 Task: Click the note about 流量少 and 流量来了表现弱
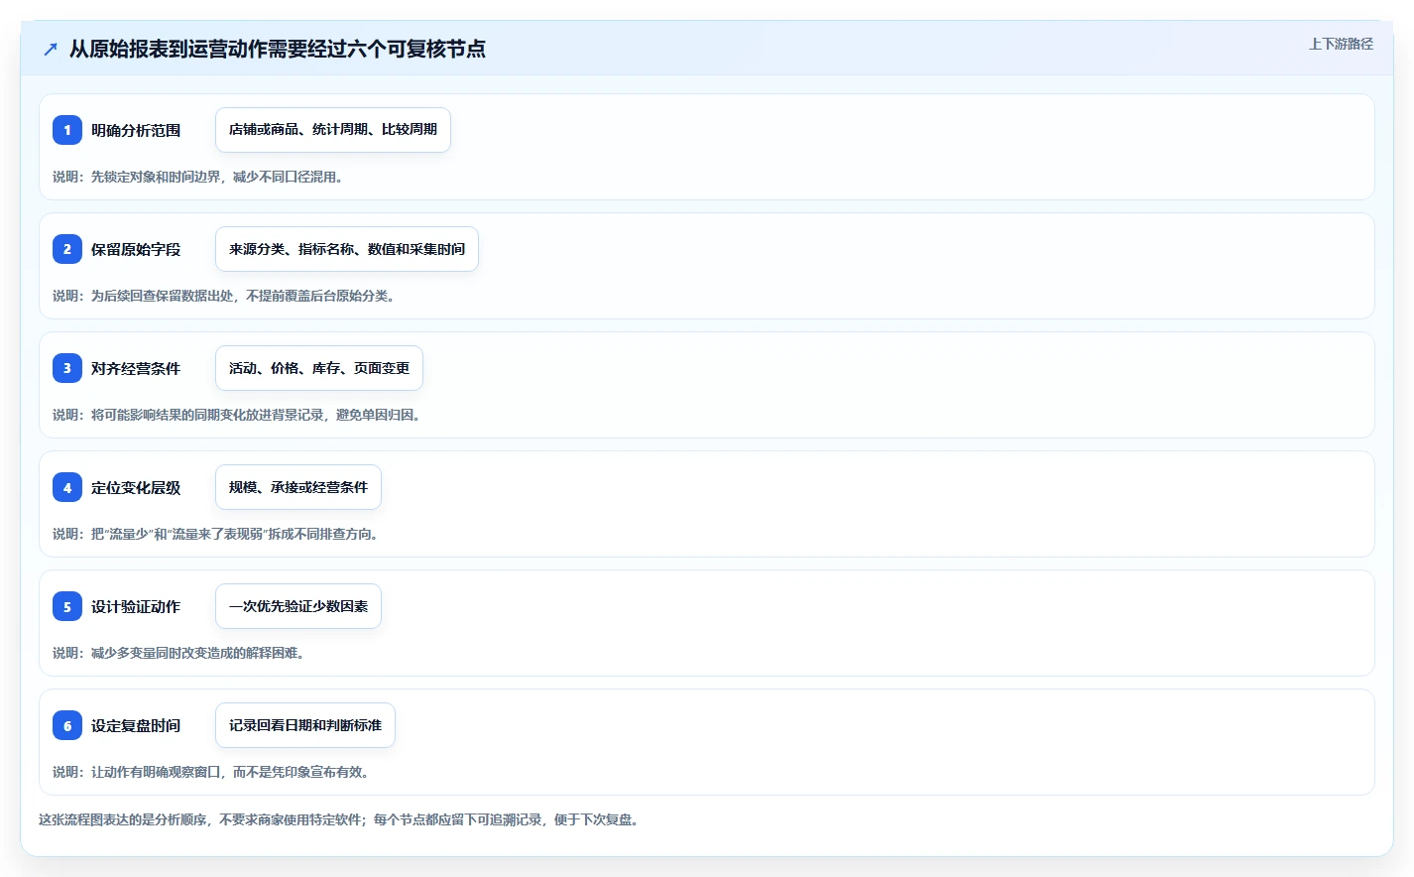point(215,534)
